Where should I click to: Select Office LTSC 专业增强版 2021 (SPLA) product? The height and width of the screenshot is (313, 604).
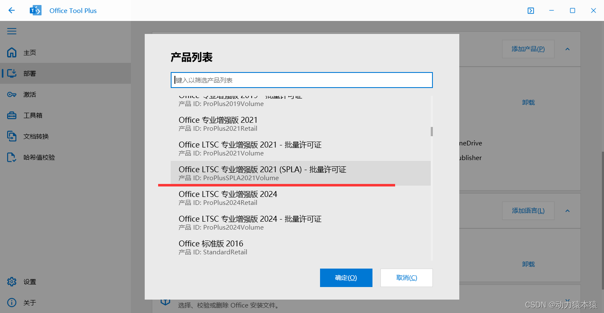(301, 173)
